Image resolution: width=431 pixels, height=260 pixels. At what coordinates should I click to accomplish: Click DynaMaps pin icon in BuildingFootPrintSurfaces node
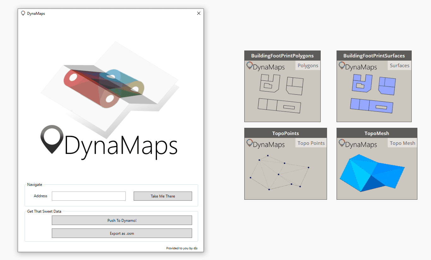pyautogui.click(x=342, y=66)
